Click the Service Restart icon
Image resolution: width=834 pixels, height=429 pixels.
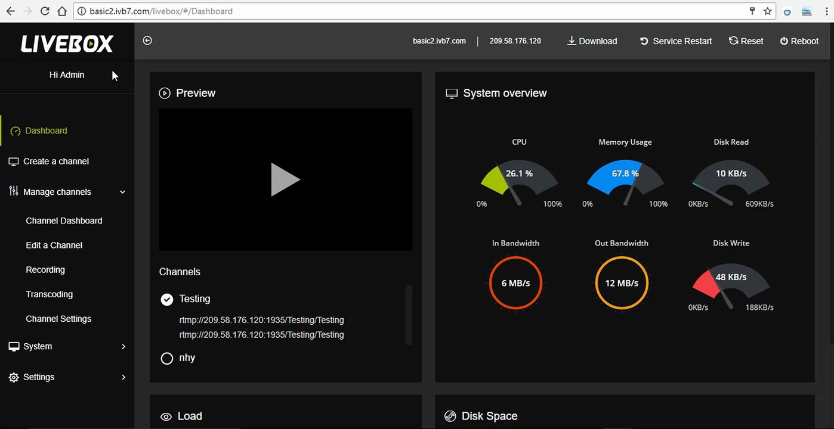coord(644,41)
